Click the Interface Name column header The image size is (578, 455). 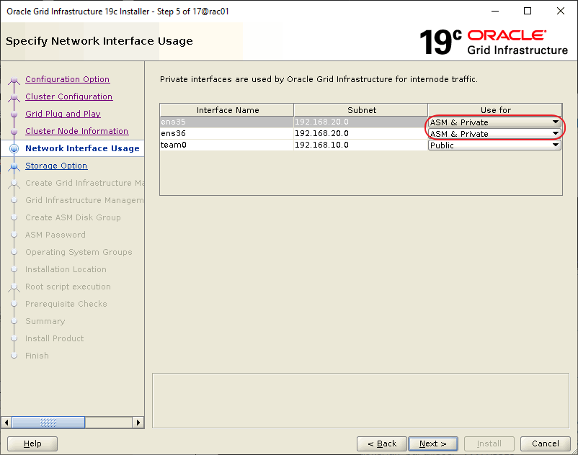[x=227, y=110]
